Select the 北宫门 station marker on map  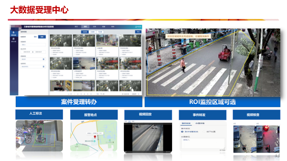coord(77,144)
